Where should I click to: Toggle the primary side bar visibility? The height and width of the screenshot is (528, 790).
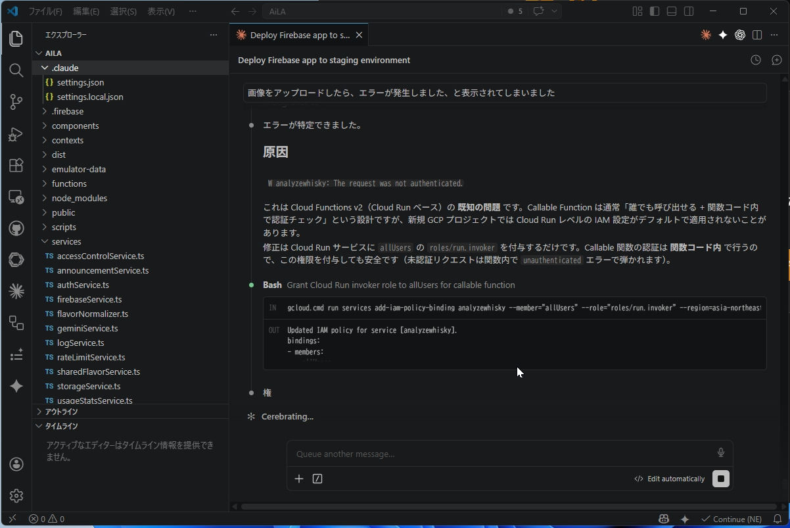[655, 11]
